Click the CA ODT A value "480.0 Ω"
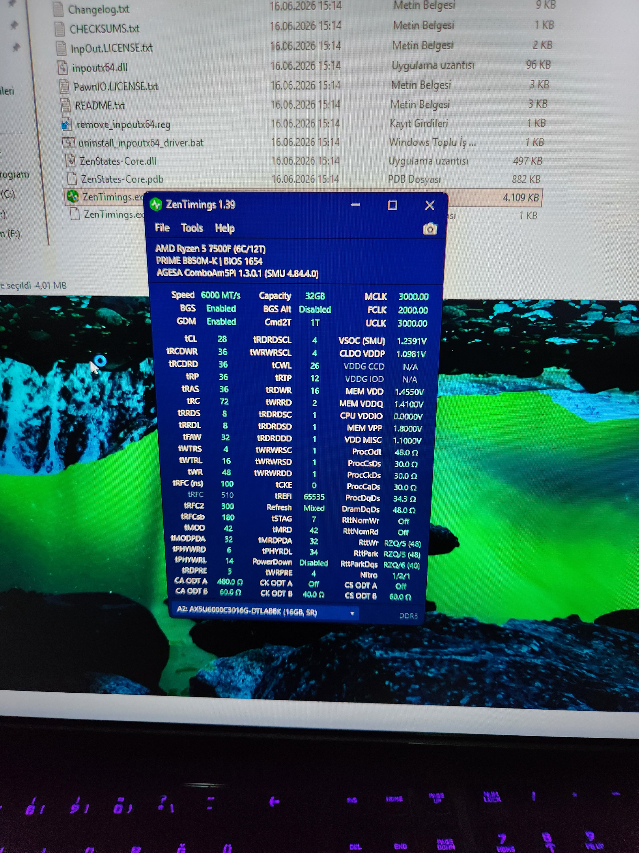The width and height of the screenshot is (639, 853). [230, 582]
